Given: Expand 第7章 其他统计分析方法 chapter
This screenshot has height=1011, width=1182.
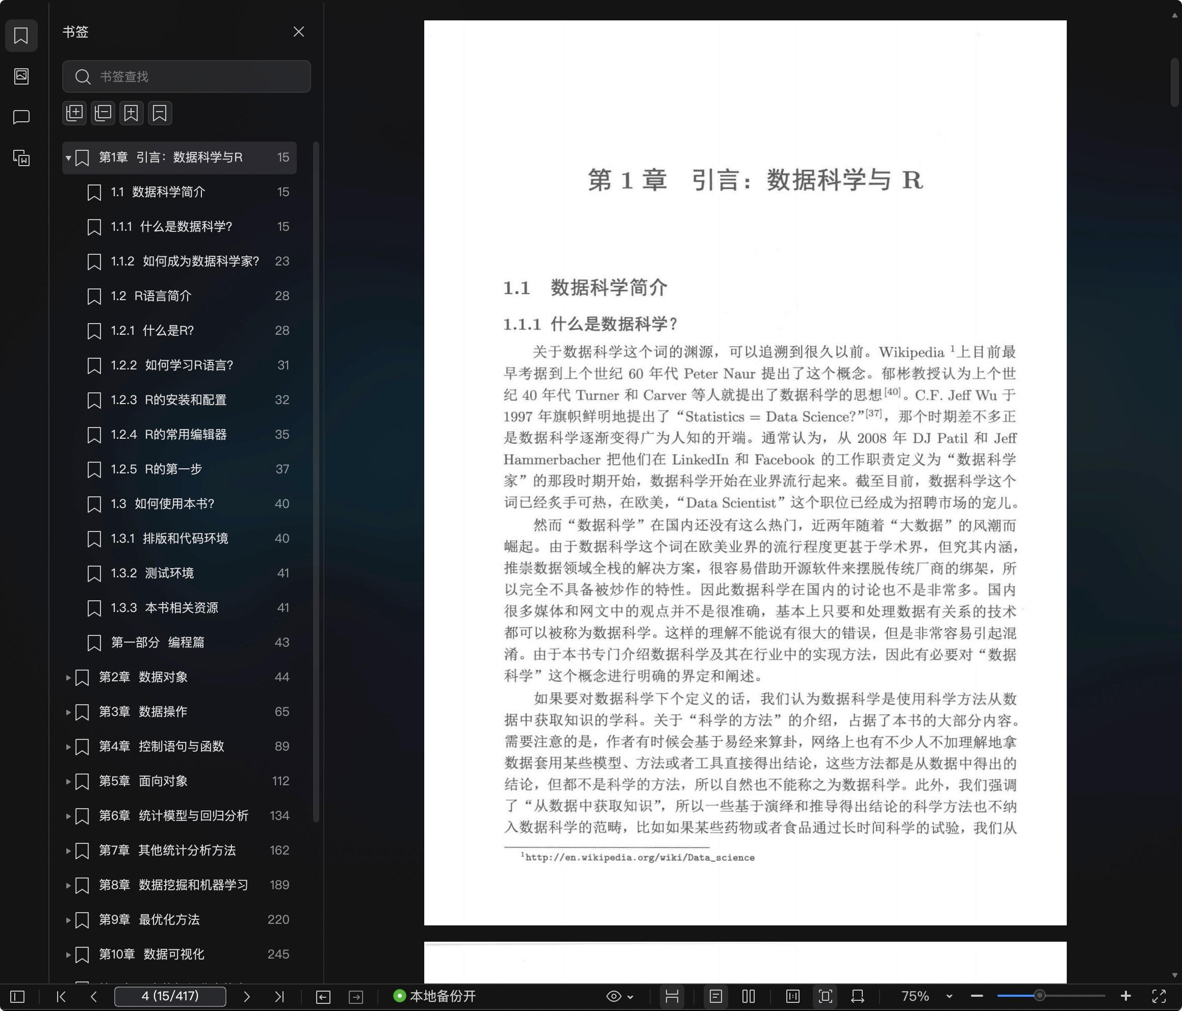Looking at the screenshot, I should click(68, 851).
